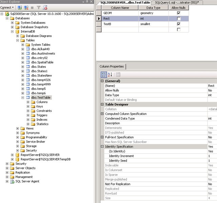Click the Connect Object Explorer icon

[20, 7]
